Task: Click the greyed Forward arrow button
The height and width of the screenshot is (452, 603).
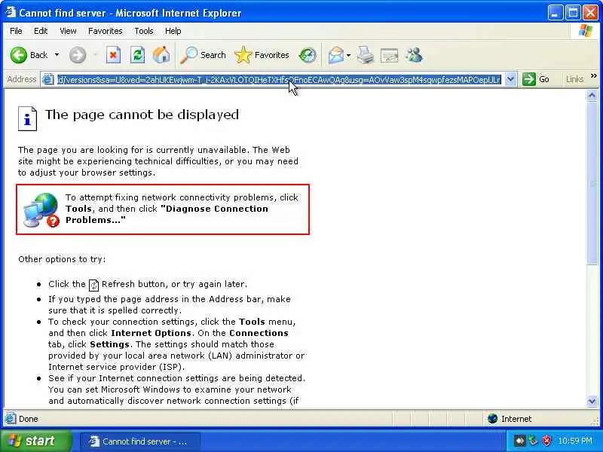Action: click(78, 55)
